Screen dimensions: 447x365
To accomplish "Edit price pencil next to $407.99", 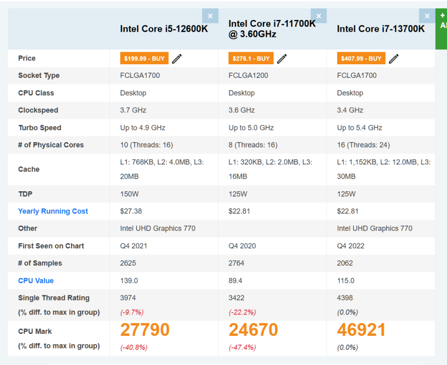I will 394,59.
